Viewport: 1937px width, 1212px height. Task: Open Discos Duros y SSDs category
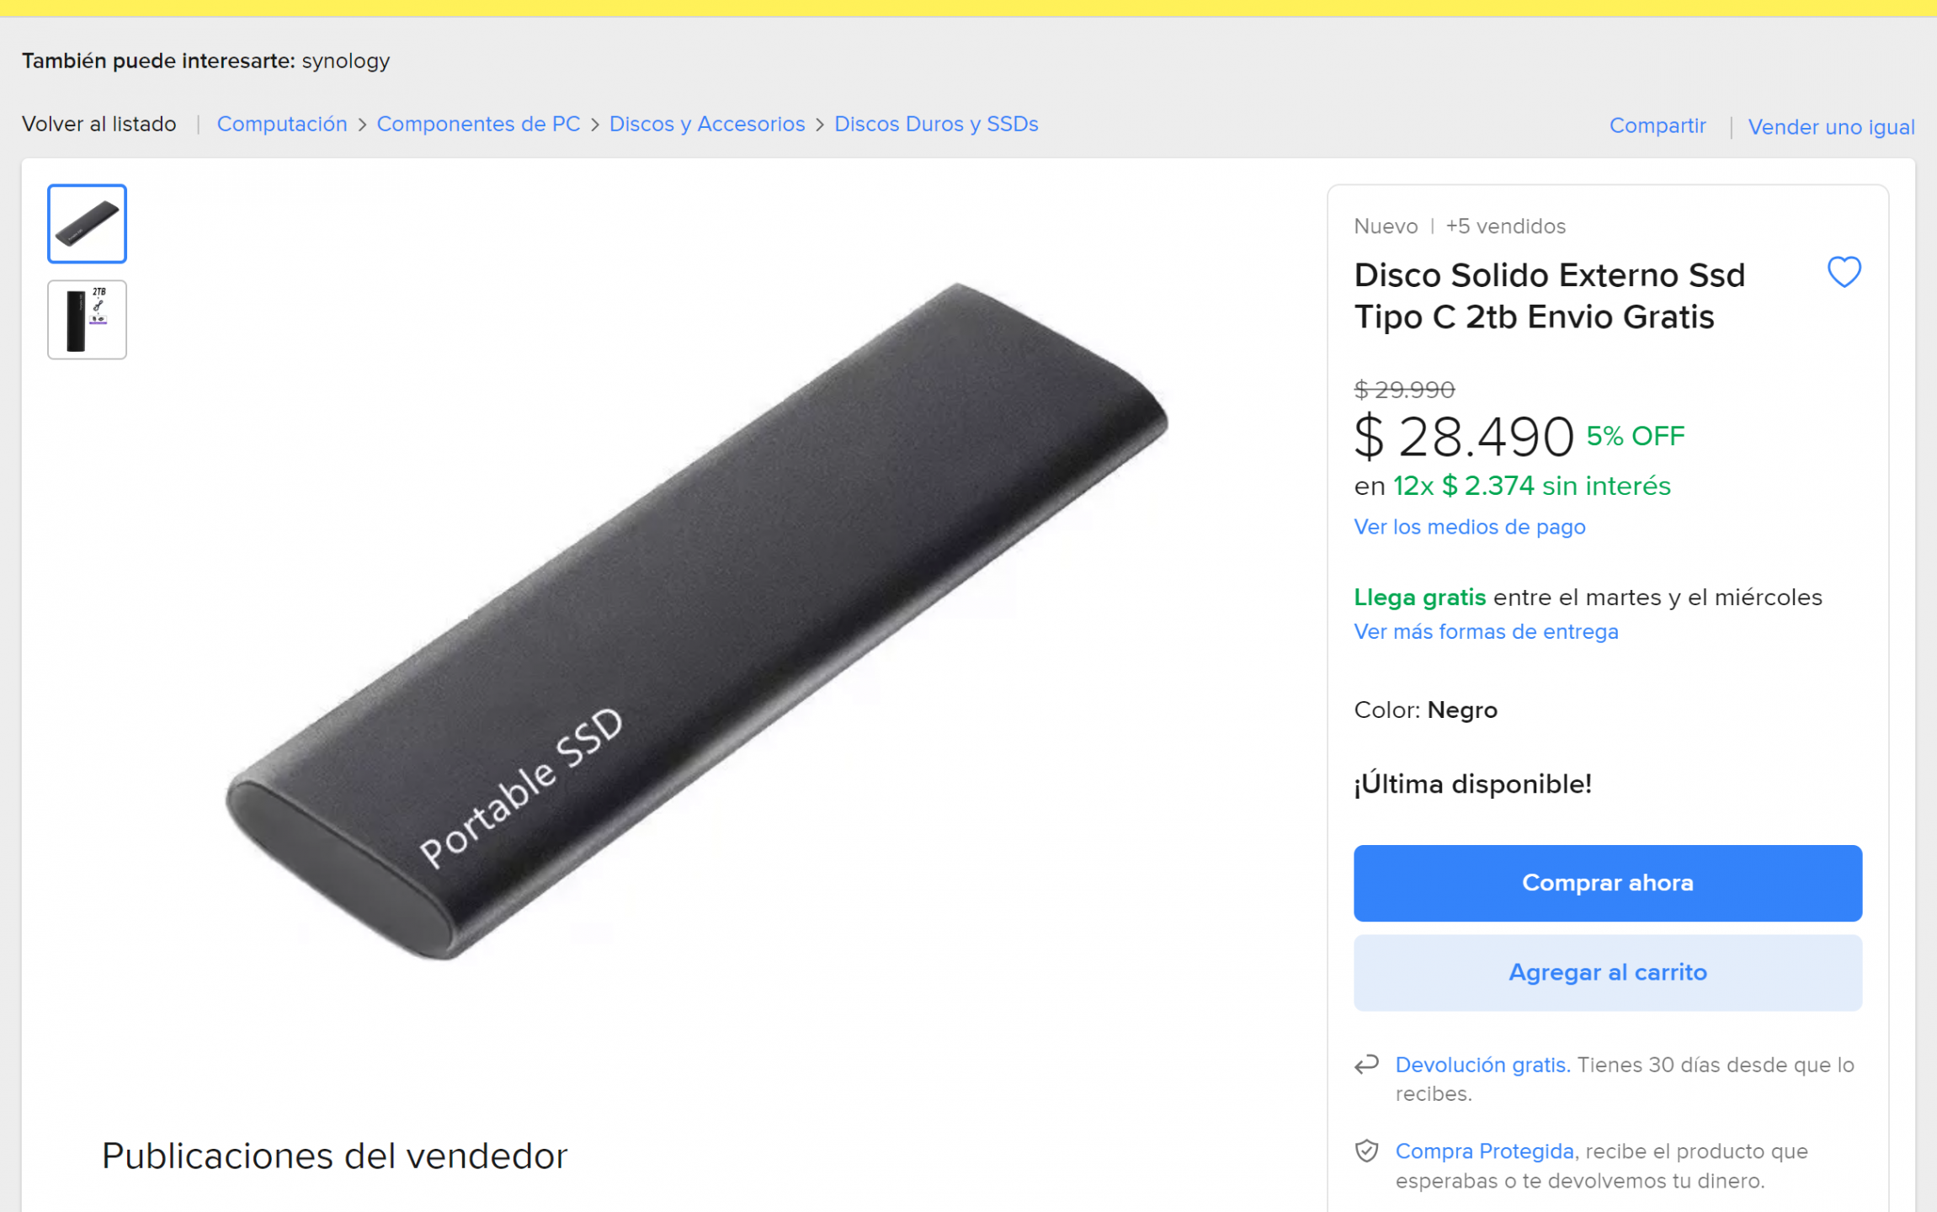click(936, 124)
